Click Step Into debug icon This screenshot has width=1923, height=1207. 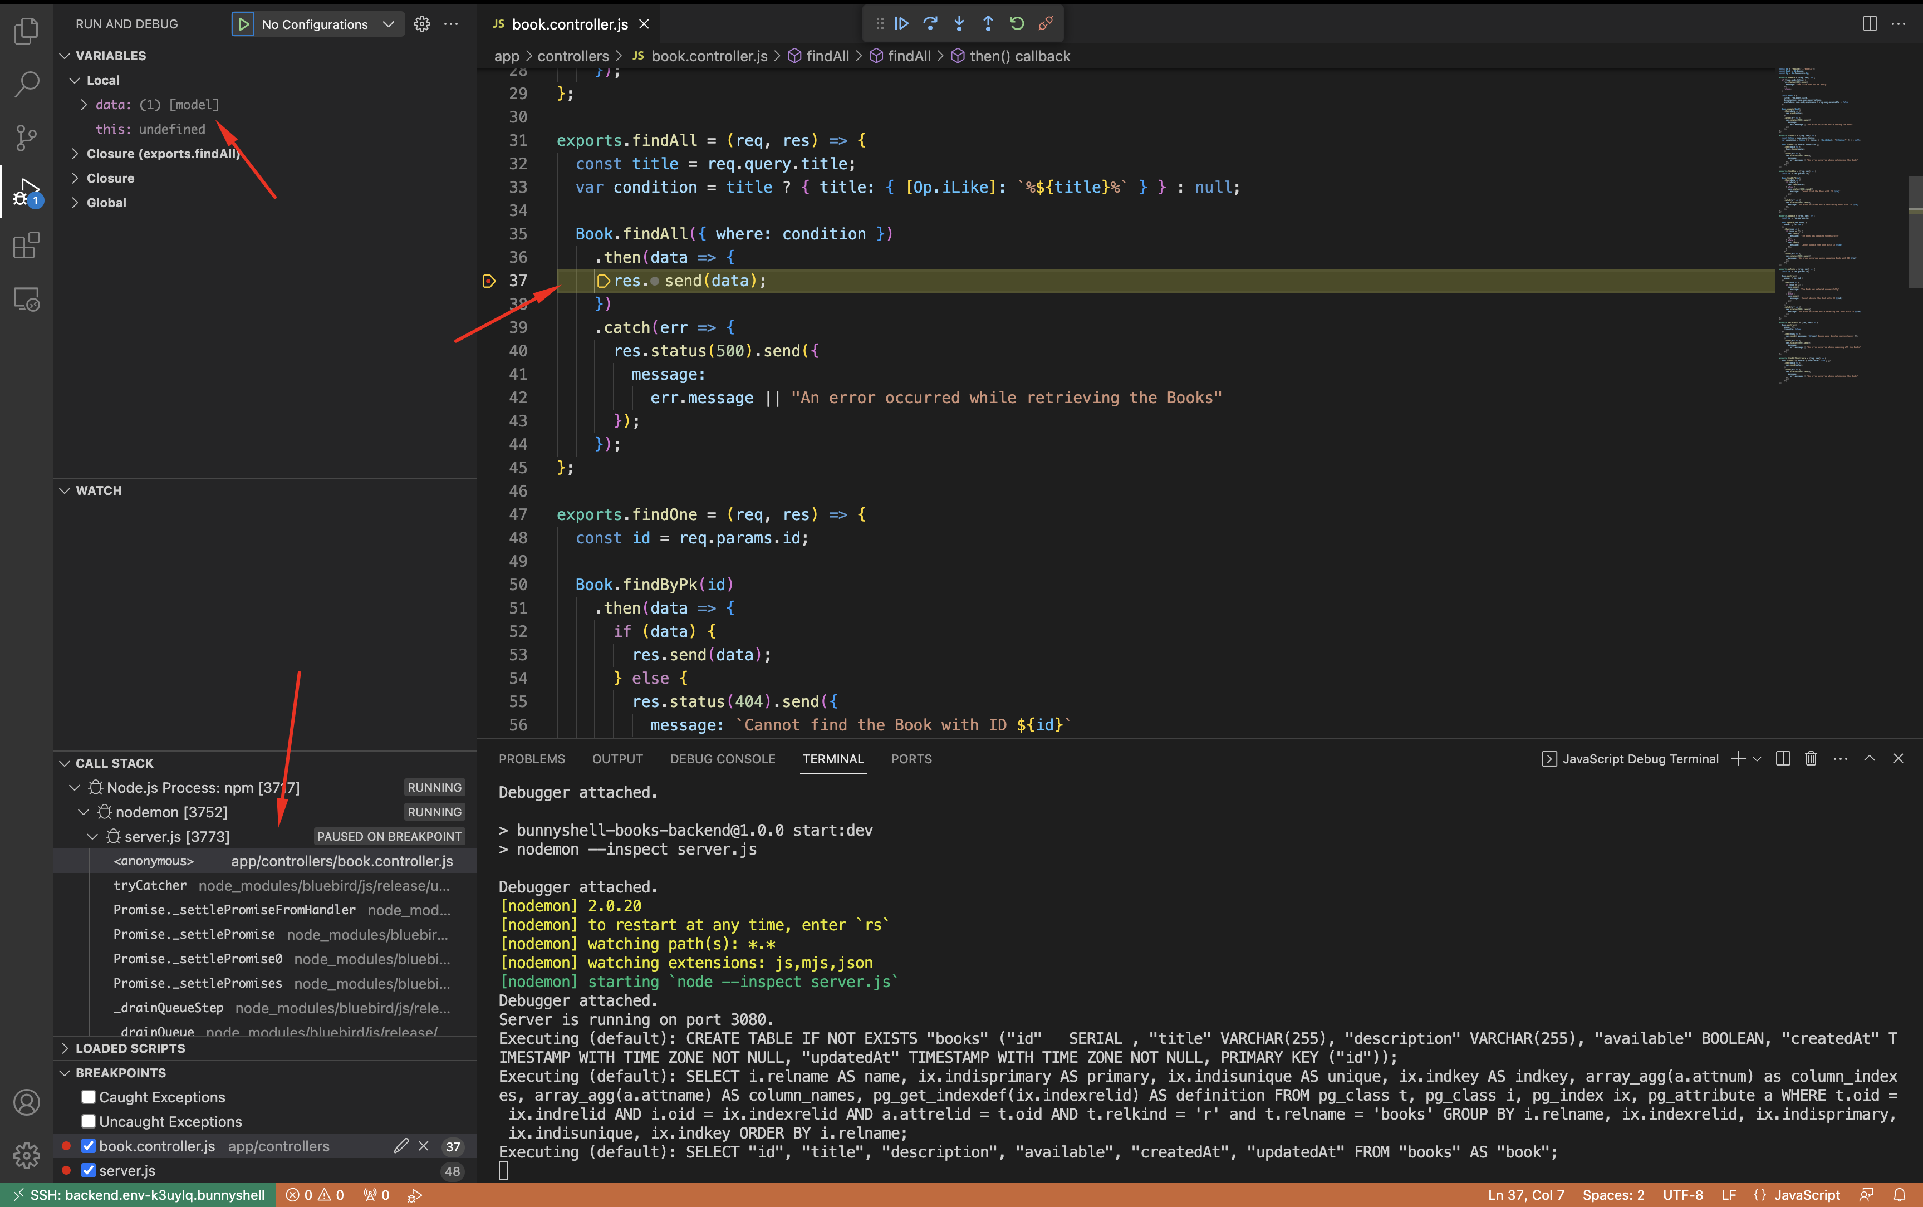pyautogui.click(x=959, y=24)
